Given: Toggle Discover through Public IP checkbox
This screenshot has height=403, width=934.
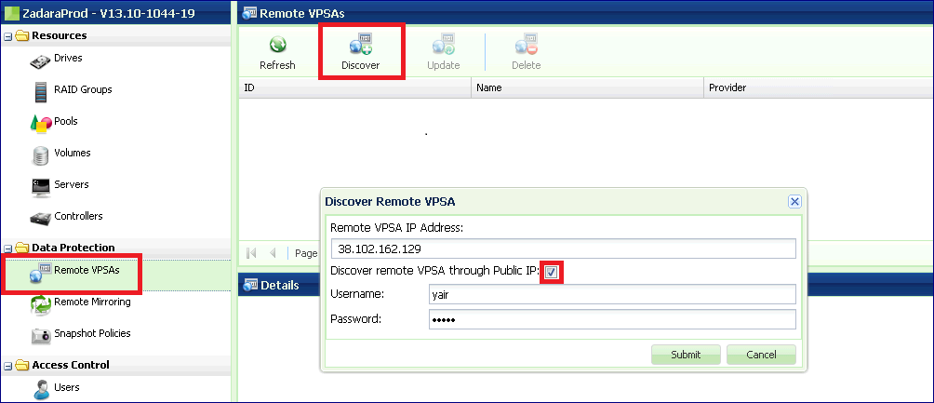Looking at the screenshot, I should [x=552, y=273].
